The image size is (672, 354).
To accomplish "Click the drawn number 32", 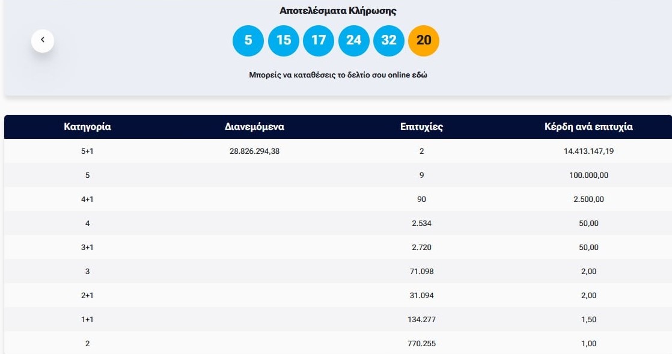I will coord(388,41).
